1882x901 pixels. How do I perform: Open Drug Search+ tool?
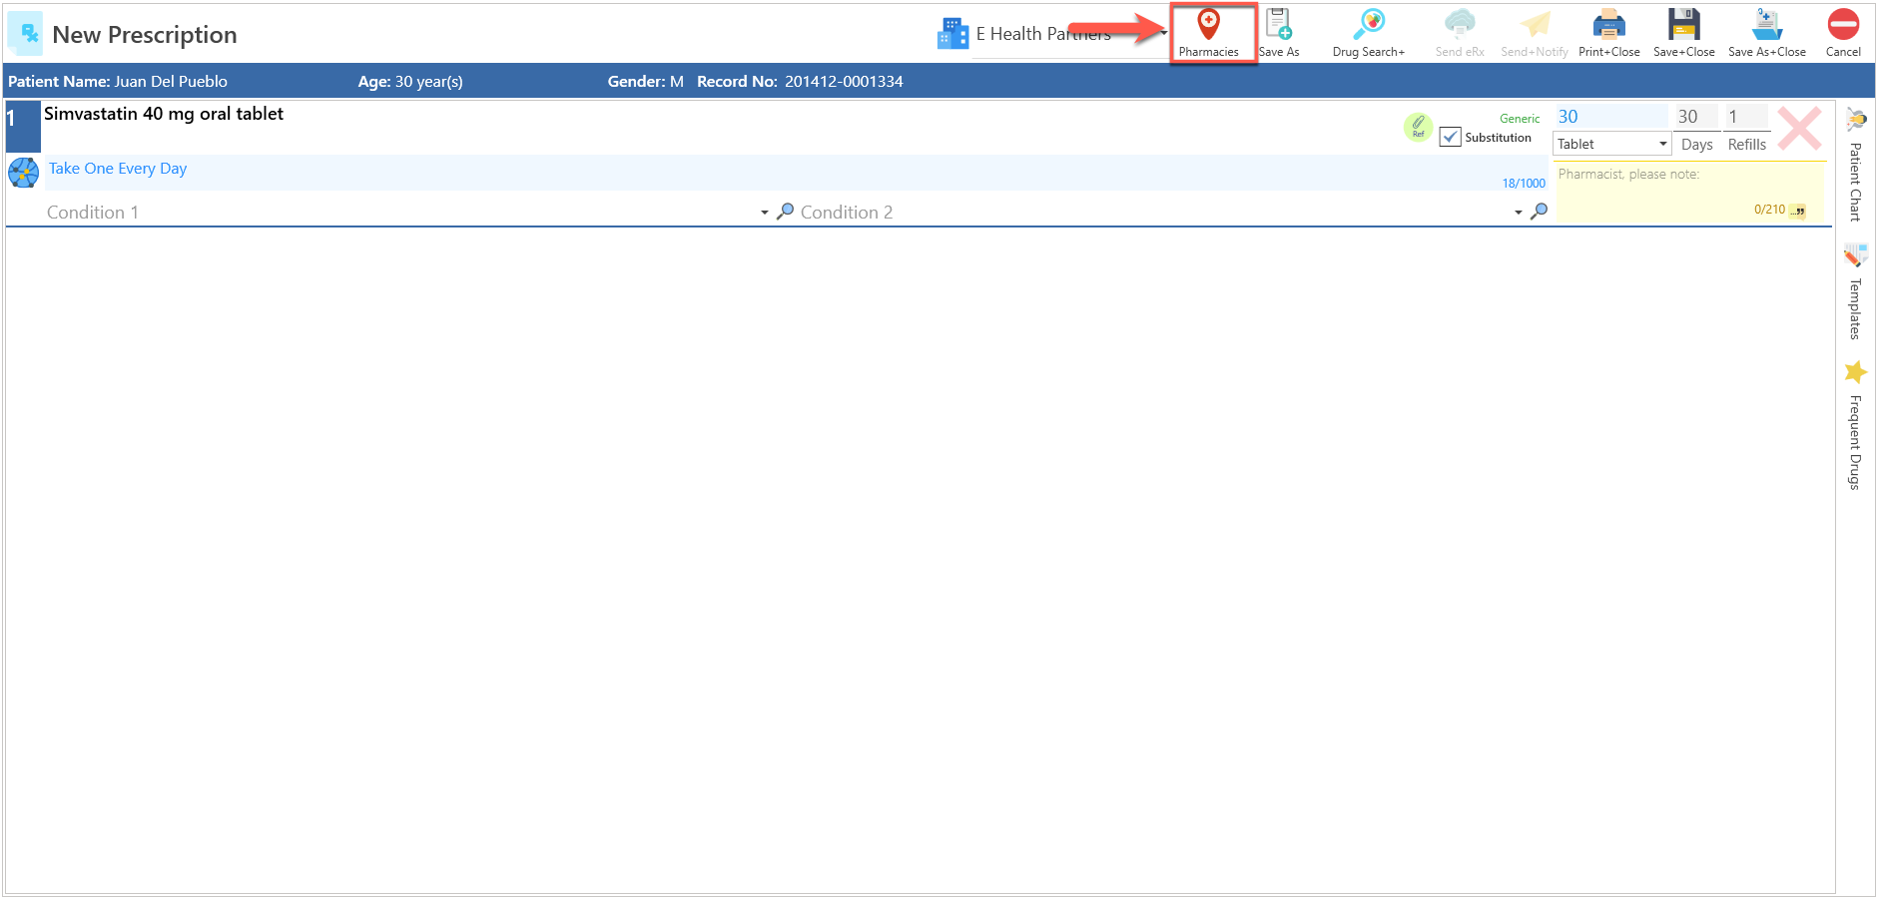[x=1368, y=33]
